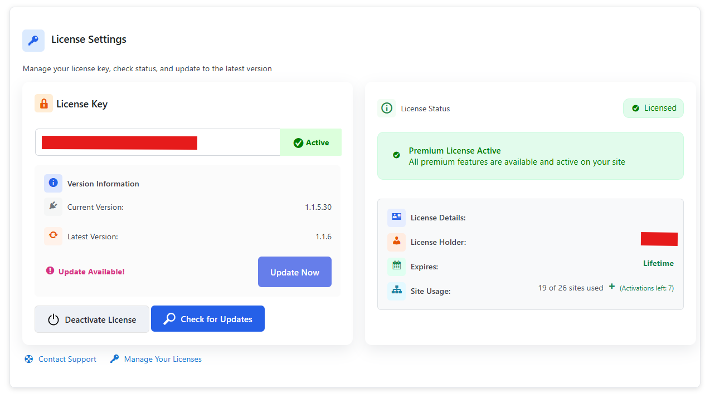
Task: Click the plug icon next to Current Version
Action: click(x=53, y=206)
